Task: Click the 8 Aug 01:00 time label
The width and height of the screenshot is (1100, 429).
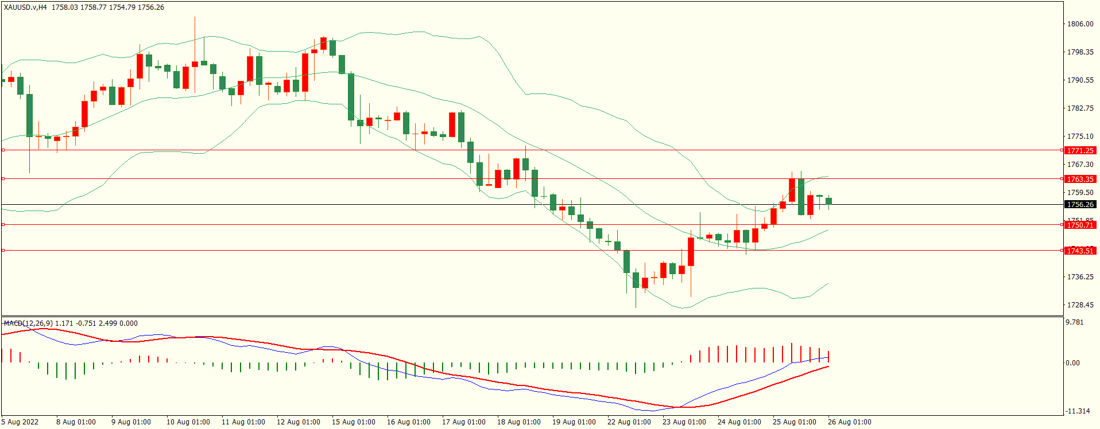Action: pyautogui.click(x=76, y=422)
